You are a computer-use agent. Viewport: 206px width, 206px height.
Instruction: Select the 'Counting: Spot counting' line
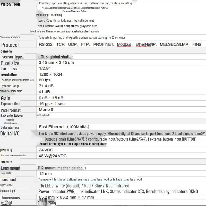click(x=85, y=3)
